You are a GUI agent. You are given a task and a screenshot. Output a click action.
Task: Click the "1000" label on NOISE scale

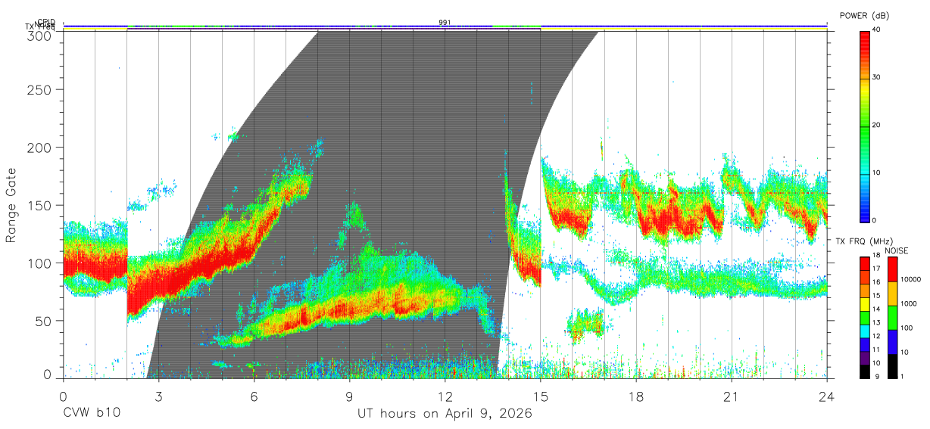[x=909, y=304]
